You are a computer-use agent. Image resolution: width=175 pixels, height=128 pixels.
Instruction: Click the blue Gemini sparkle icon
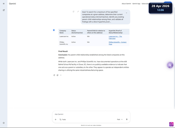54,30
